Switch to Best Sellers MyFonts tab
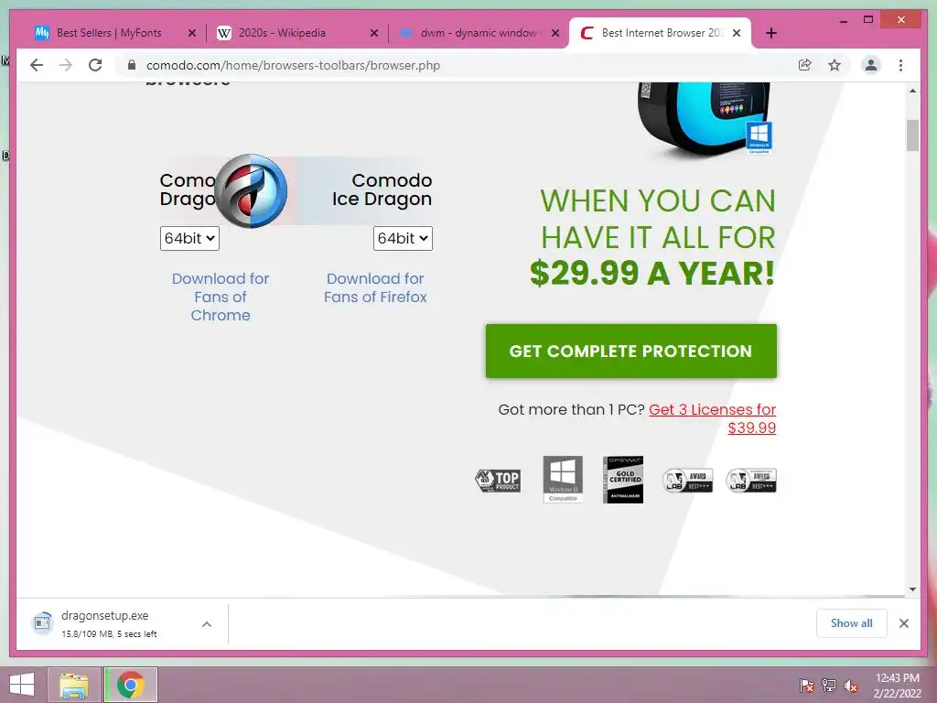 click(x=109, y=33)
